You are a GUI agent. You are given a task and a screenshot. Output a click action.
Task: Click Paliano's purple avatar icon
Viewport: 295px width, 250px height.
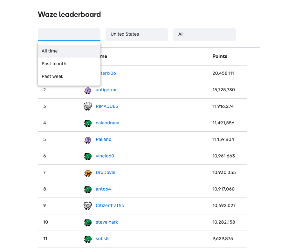pos(88,139)
